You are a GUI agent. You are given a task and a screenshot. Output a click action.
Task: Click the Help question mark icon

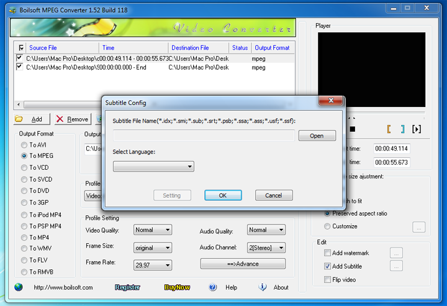213,287
